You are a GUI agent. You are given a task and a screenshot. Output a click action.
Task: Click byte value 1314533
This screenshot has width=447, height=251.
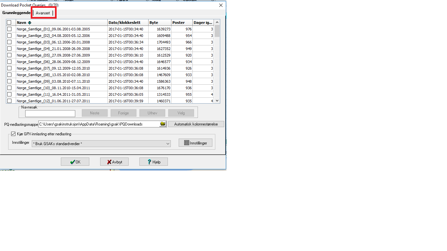[x=164, y=94]
